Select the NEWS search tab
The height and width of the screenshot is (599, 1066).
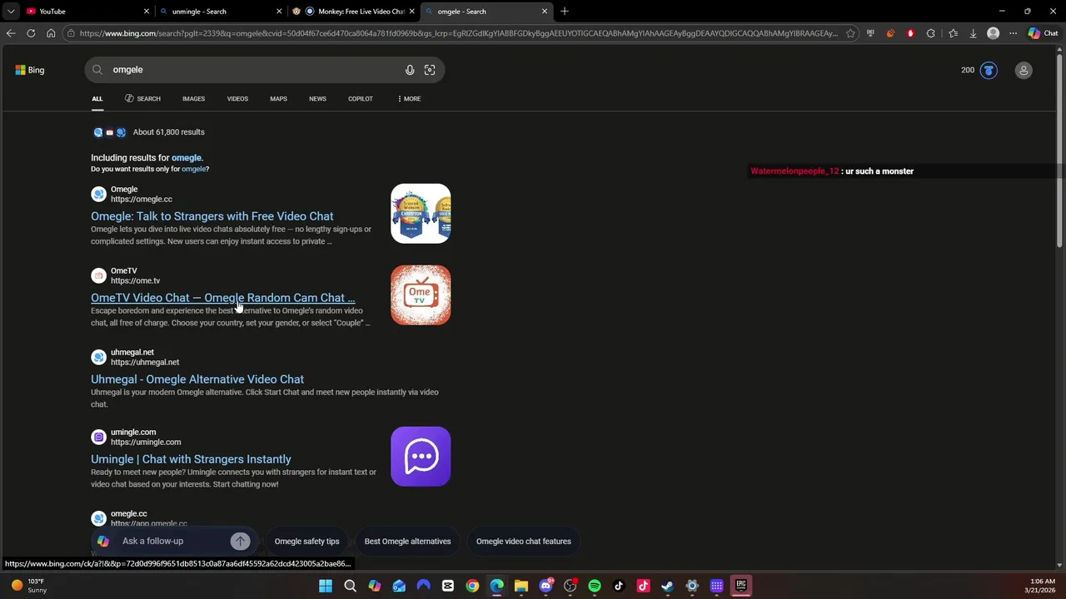pyautogui.click(x=317, y=99)
